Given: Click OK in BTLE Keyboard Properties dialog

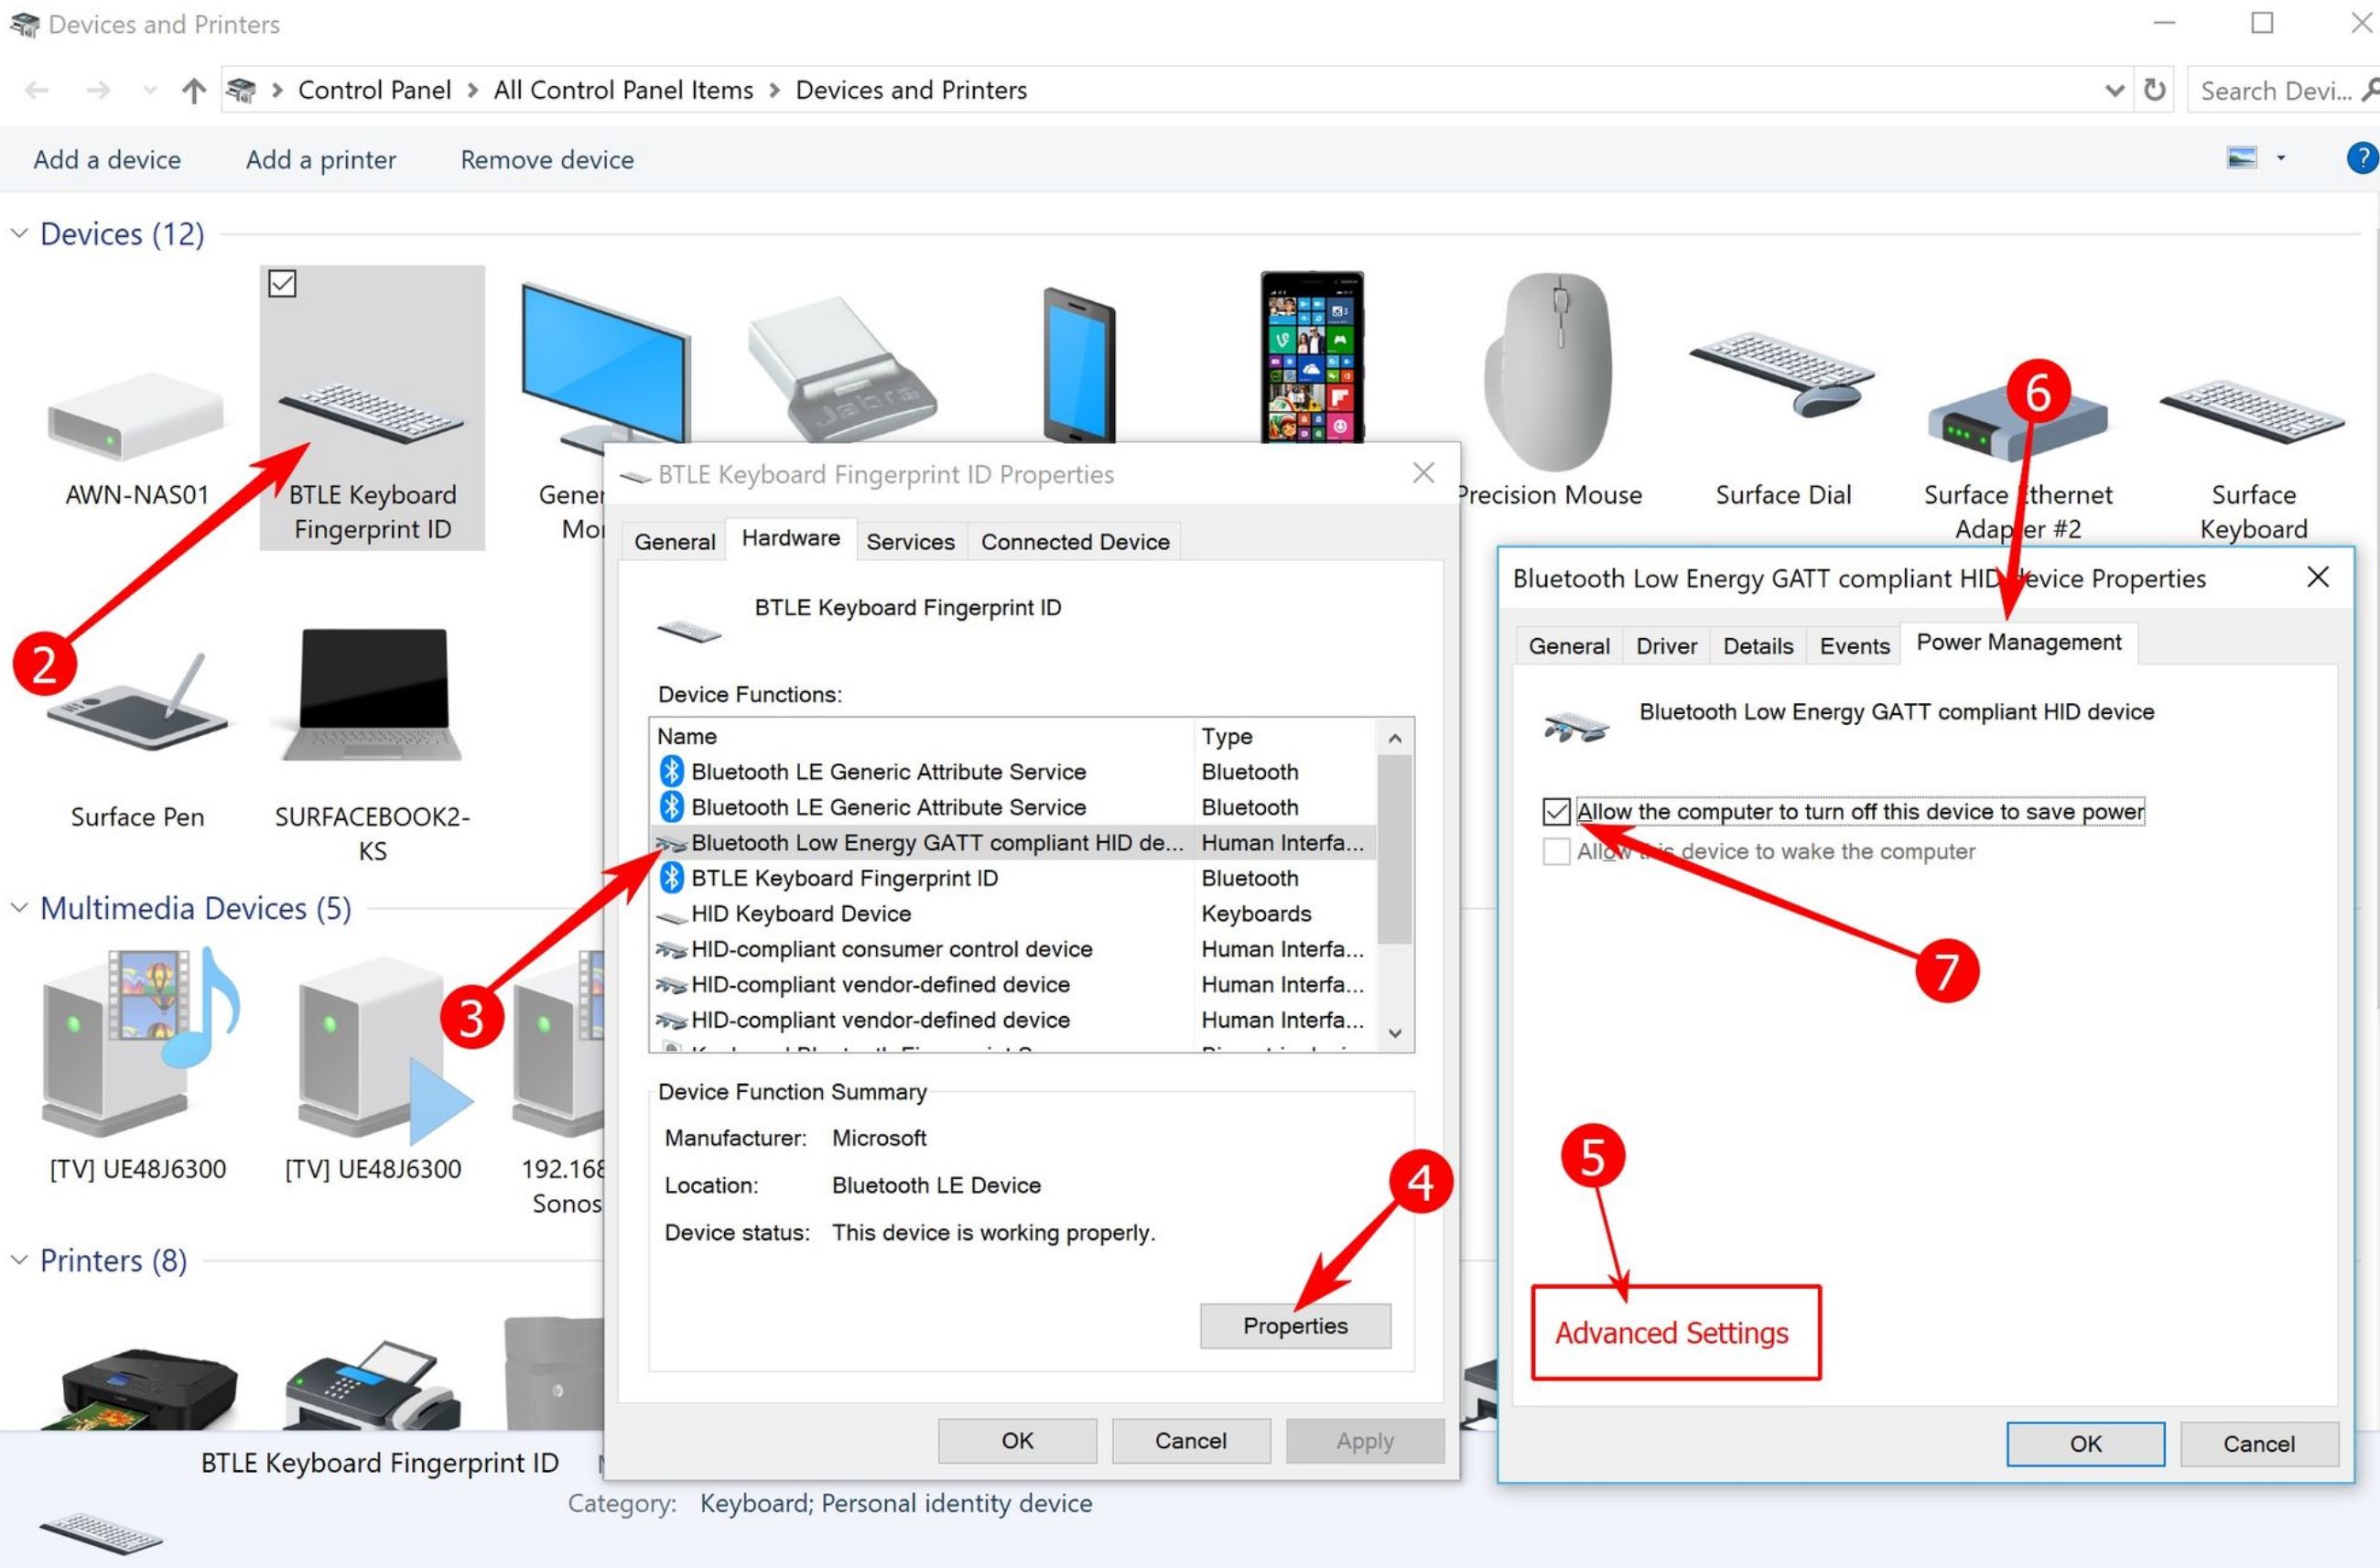Looking at the screenshot, I should coord(1017,1440).
